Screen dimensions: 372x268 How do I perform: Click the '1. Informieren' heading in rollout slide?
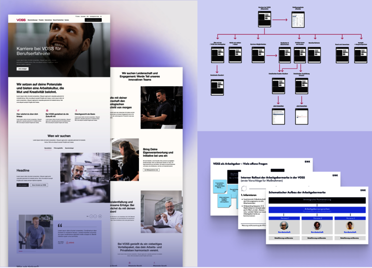(248, 195)
